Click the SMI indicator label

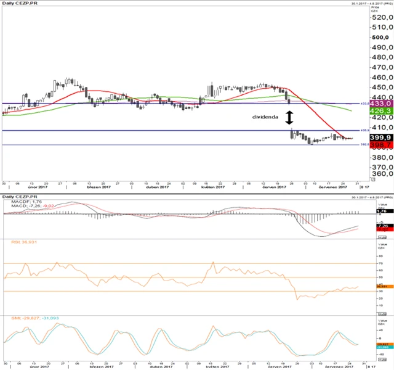coord(27,319)
